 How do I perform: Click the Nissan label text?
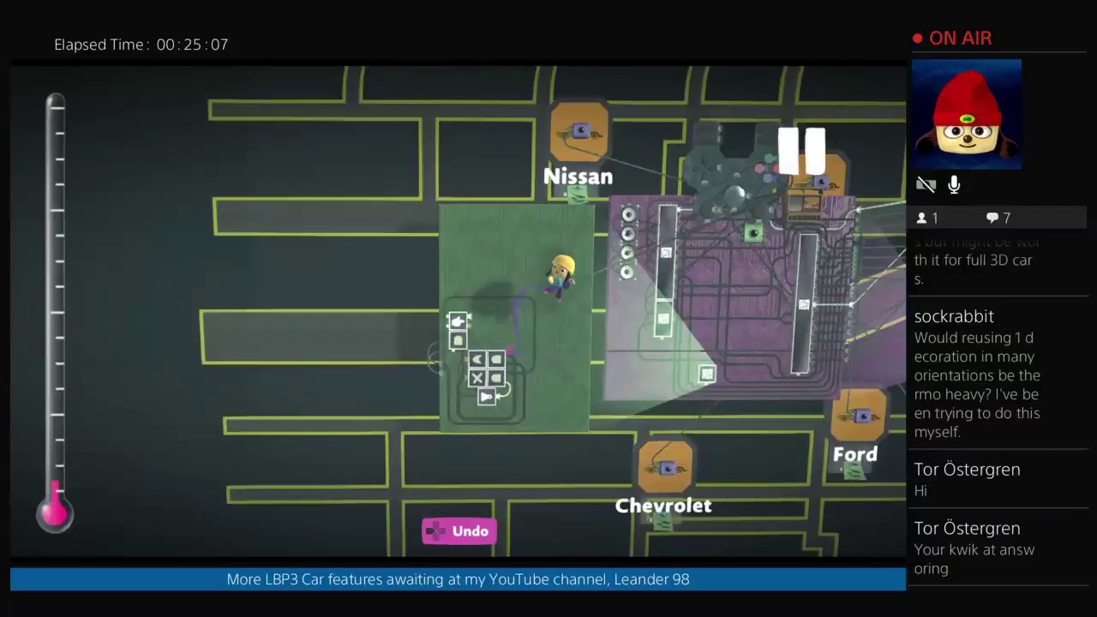(578, 177)
